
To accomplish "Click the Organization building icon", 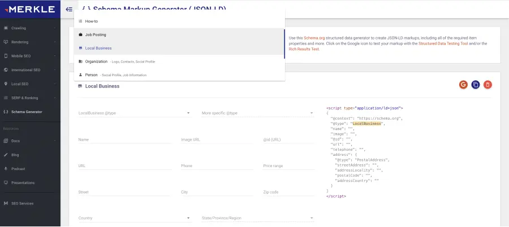I will pos(80,62).
